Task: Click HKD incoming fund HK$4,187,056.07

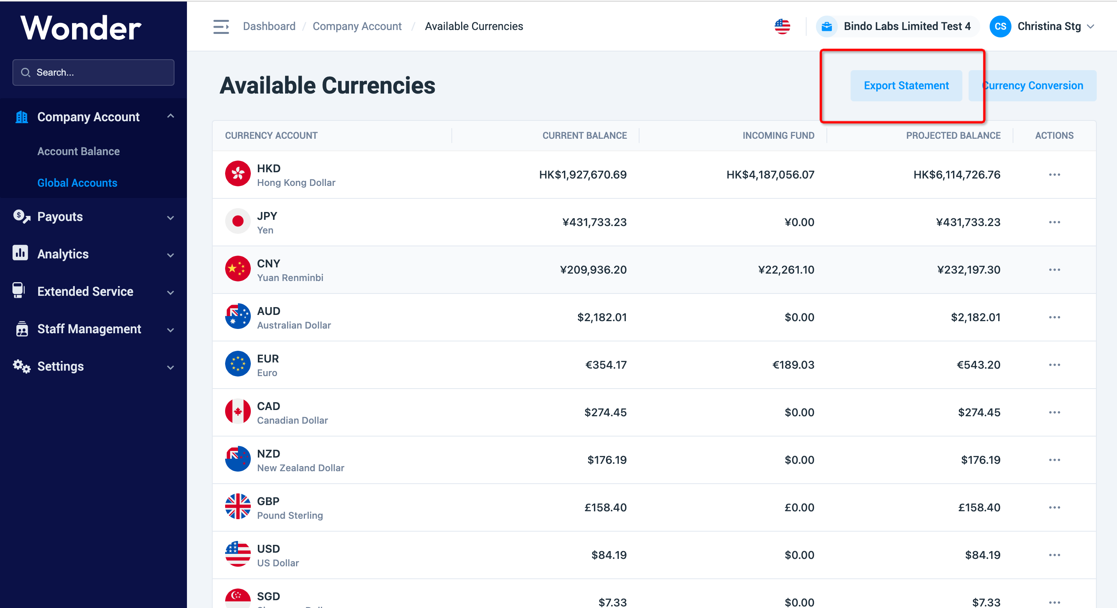Action: coord(770,175)
